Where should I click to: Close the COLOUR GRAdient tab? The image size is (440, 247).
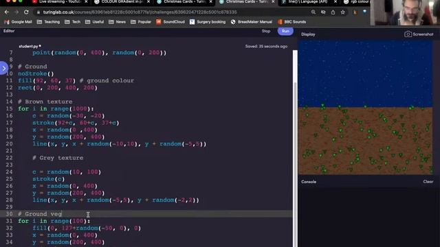point(148,1)
